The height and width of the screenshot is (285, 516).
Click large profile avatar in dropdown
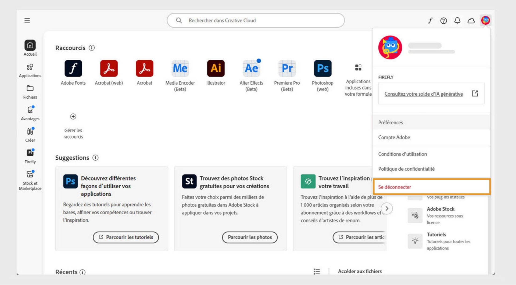390,47
